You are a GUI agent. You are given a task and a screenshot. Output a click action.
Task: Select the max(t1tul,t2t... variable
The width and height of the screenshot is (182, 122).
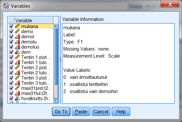(36, 93)
